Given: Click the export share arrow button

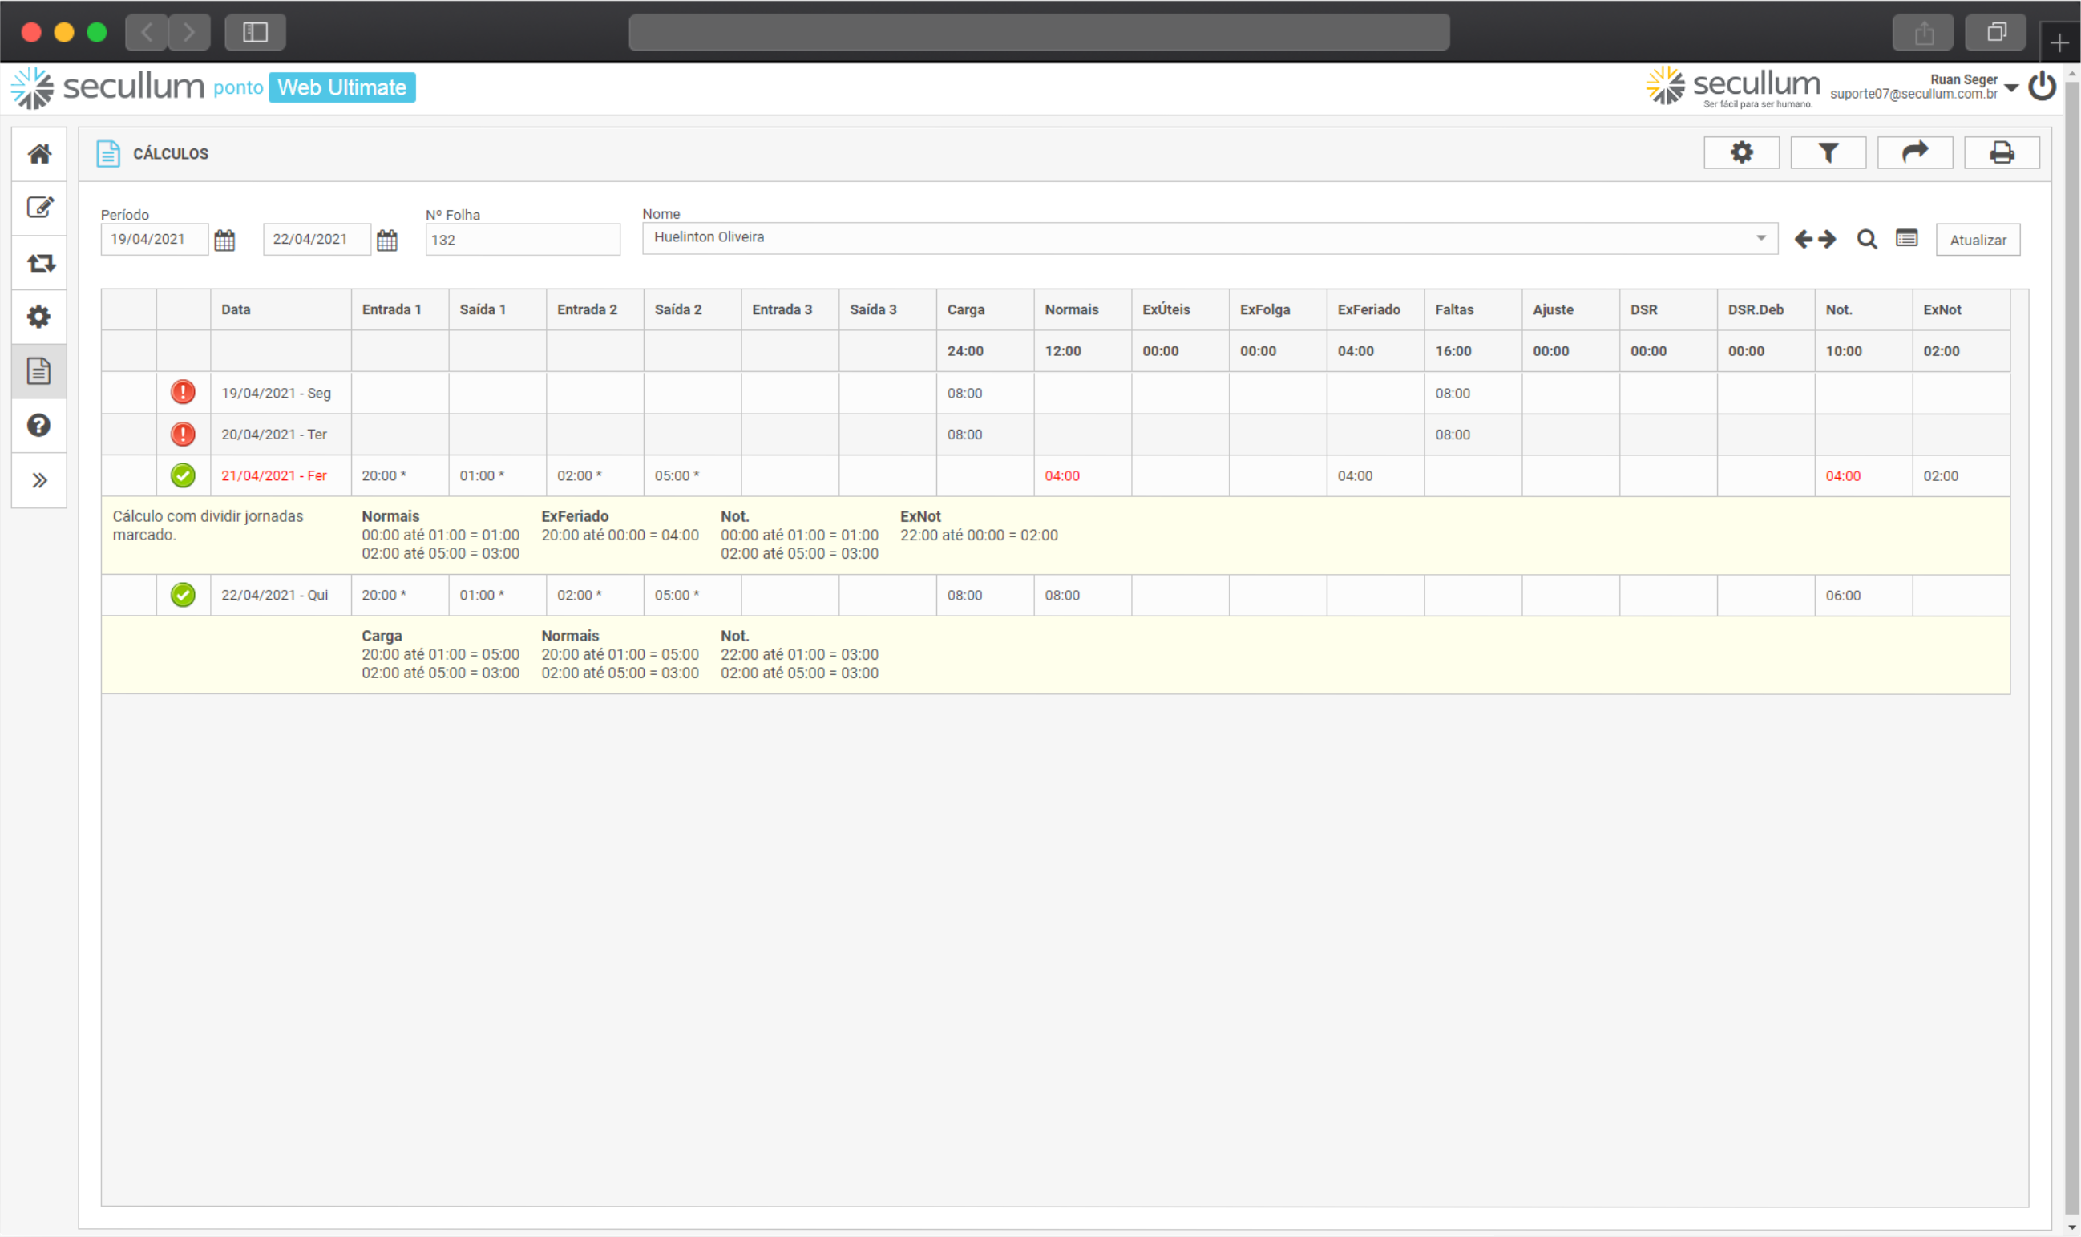Looking at the screenshot, I should point(1914,153).
